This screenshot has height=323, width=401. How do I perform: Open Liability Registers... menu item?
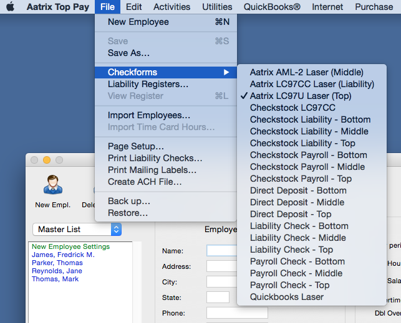tap(166, 84)
